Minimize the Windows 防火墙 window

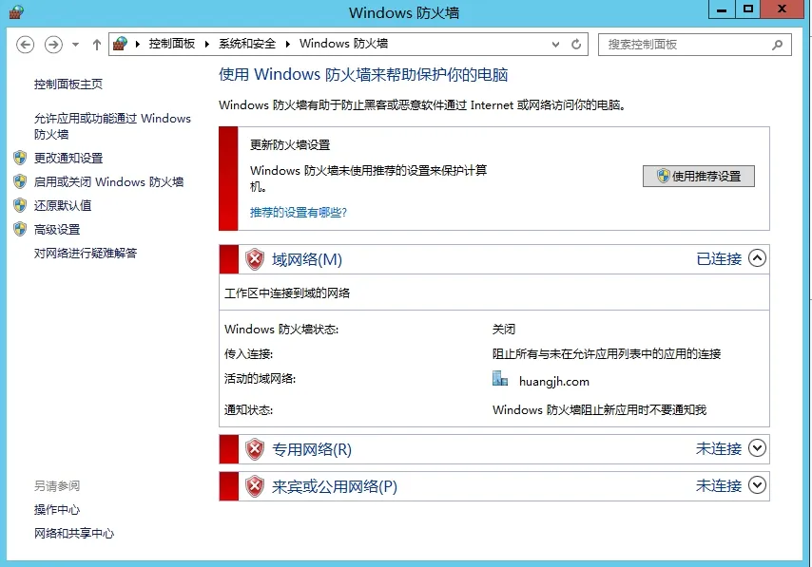point(722,9)
